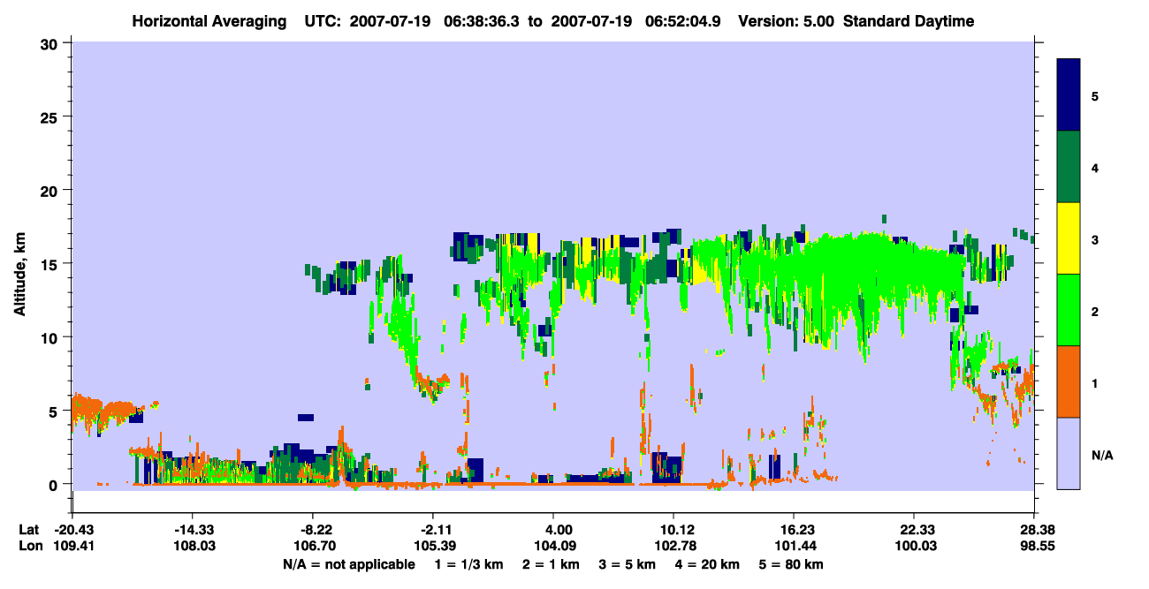This screenshot has height=589, width=1149.
Task: Click the altitude tick label 10
Action: click(51, 337)
